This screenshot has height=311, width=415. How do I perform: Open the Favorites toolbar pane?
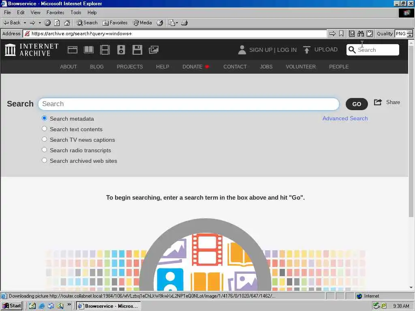coord(115,23)
